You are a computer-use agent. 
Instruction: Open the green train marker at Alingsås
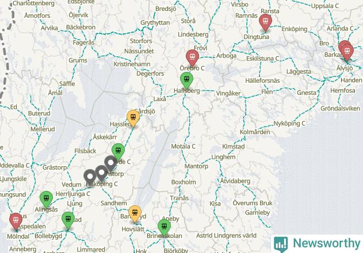(46, 200)
